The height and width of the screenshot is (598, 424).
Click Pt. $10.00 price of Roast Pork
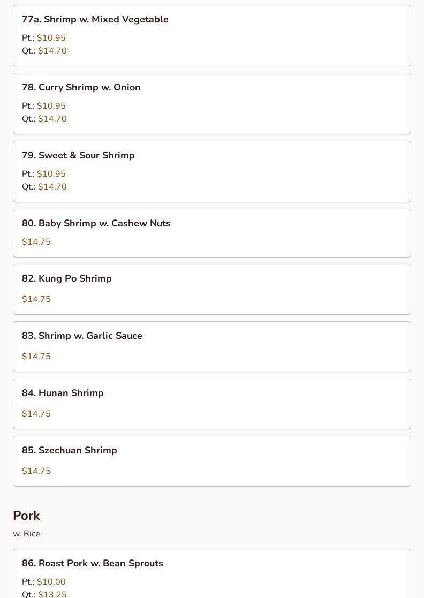pyautogui.click(x=51, y=582)
